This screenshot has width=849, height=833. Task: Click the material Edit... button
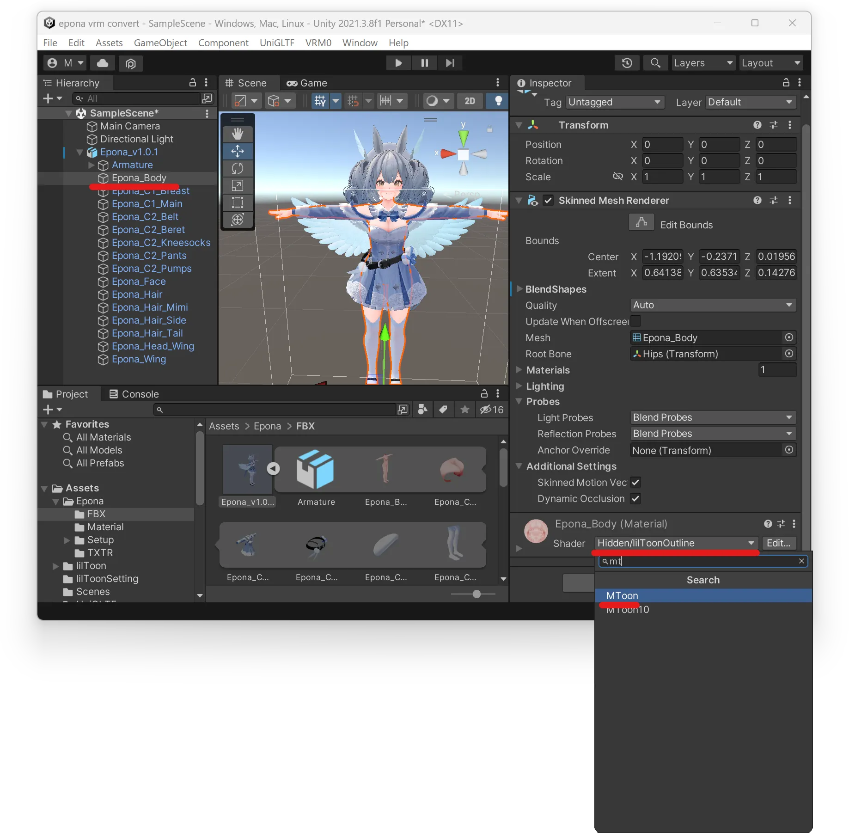779,543
